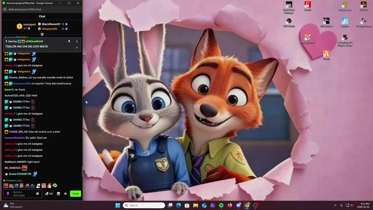The height and width of the screenshot is (210, 373).
Task: Open channel points infinity icon
Action: point(49,194)
